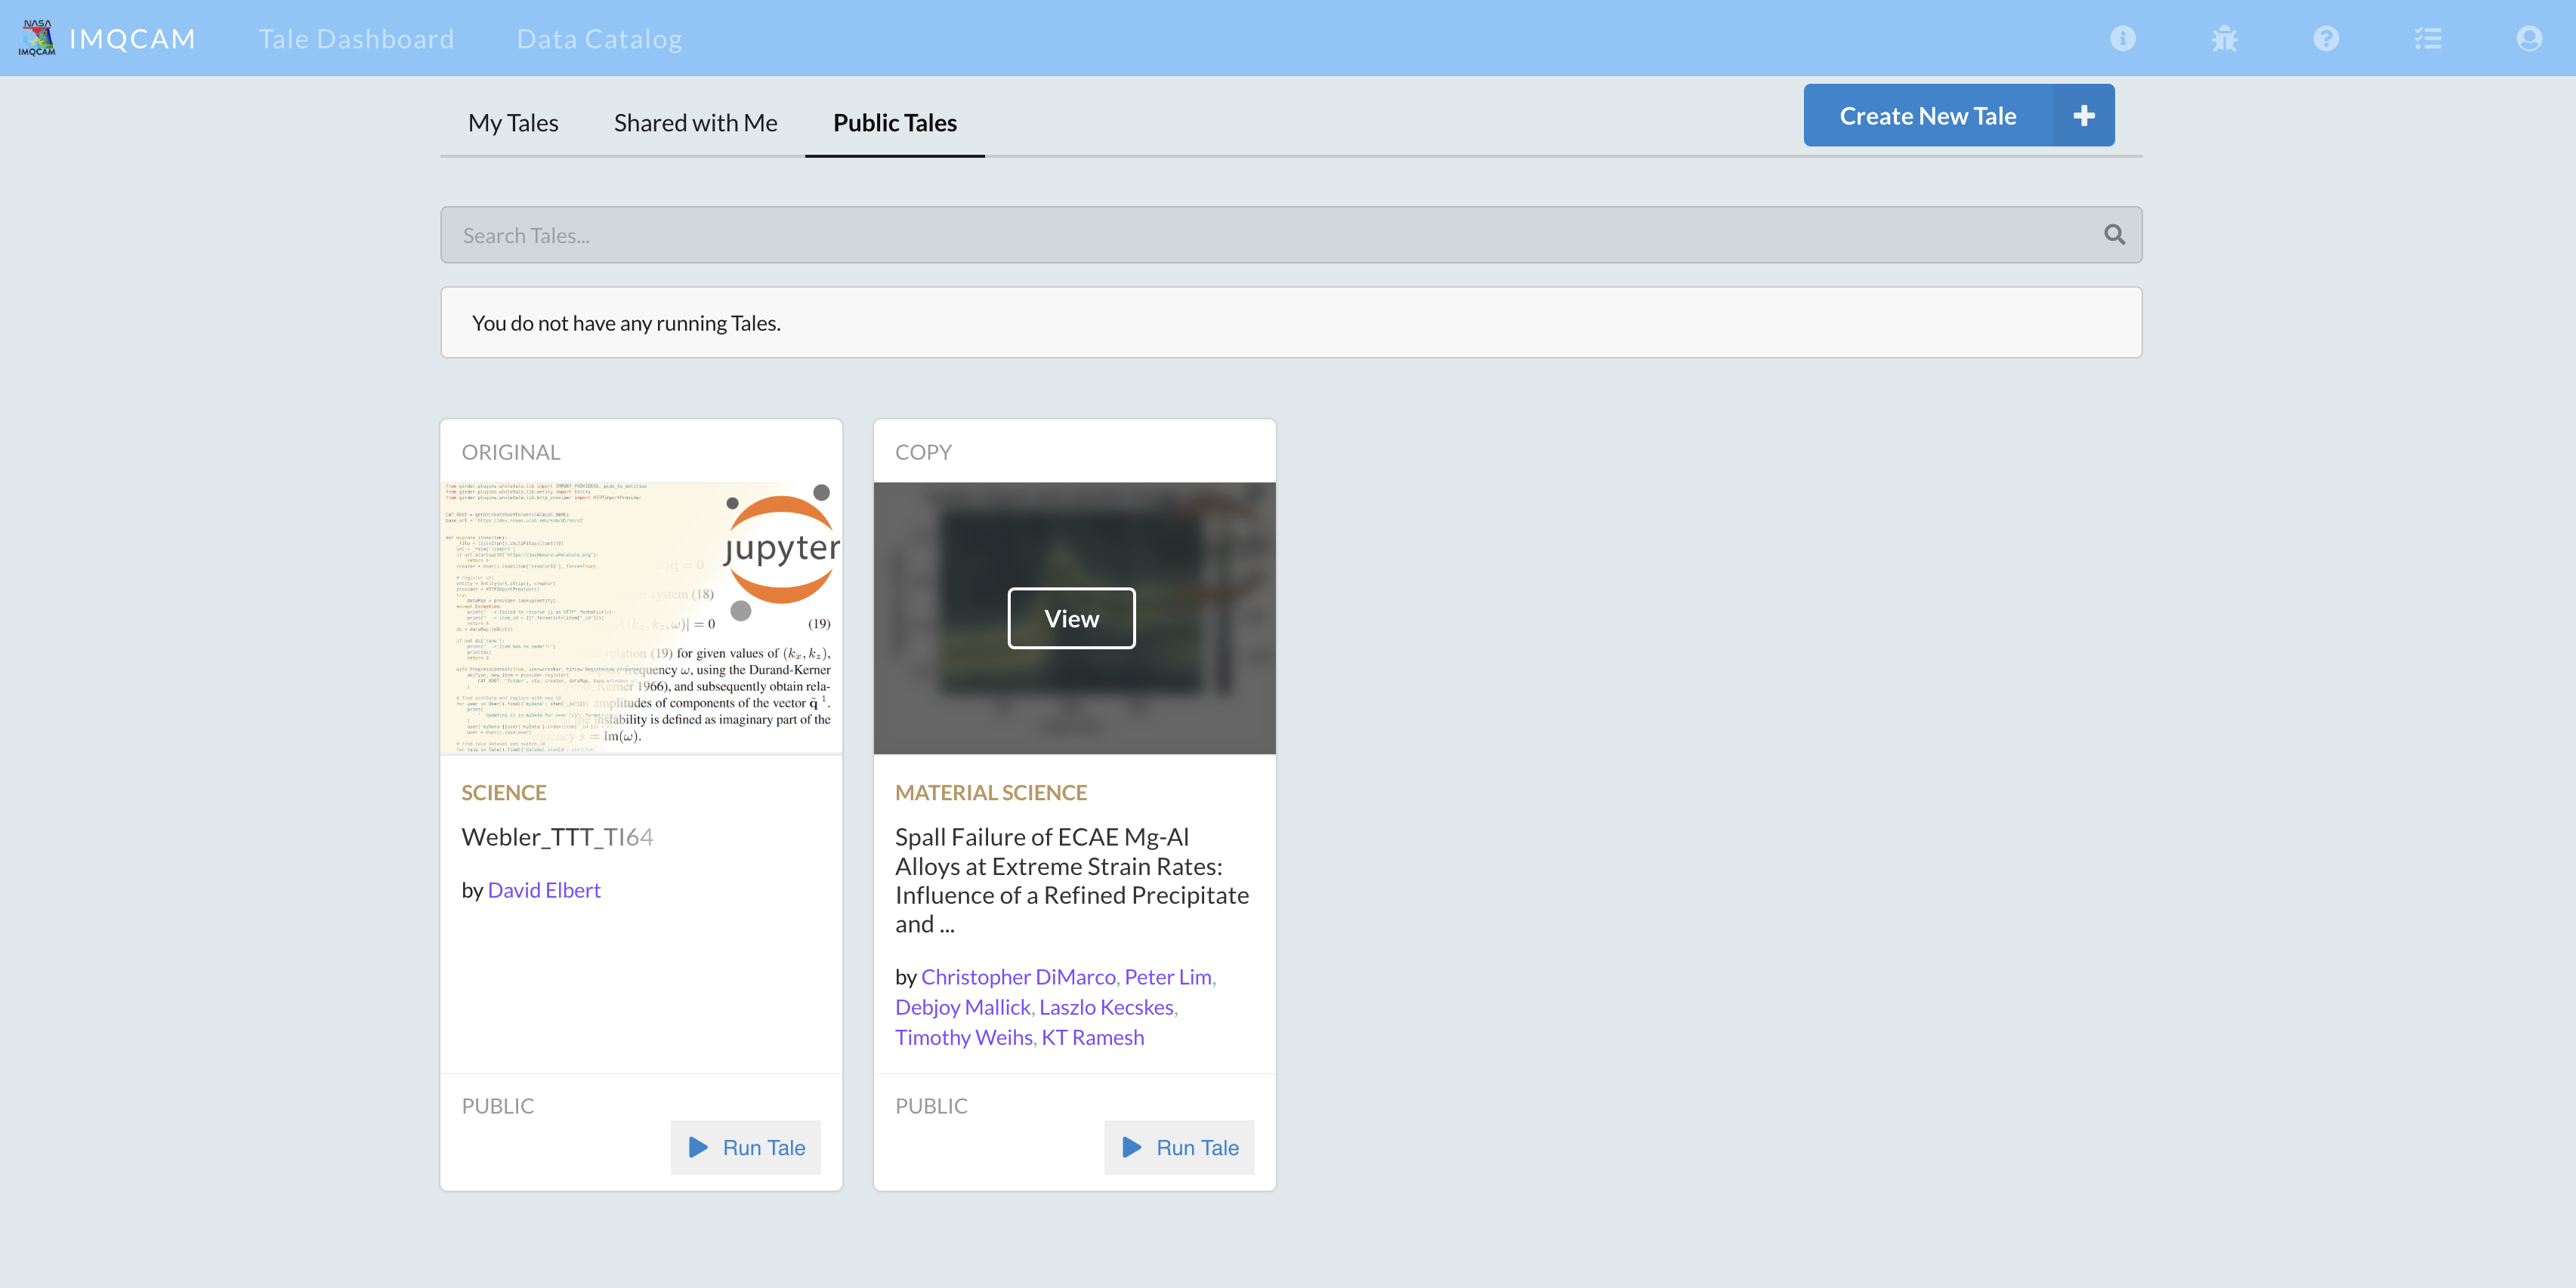
Task: Click the MATERIAL SCIENCE category label
Action: 990,793
